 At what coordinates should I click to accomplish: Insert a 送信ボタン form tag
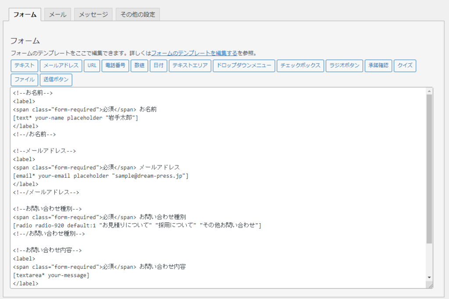pos(56,80)
